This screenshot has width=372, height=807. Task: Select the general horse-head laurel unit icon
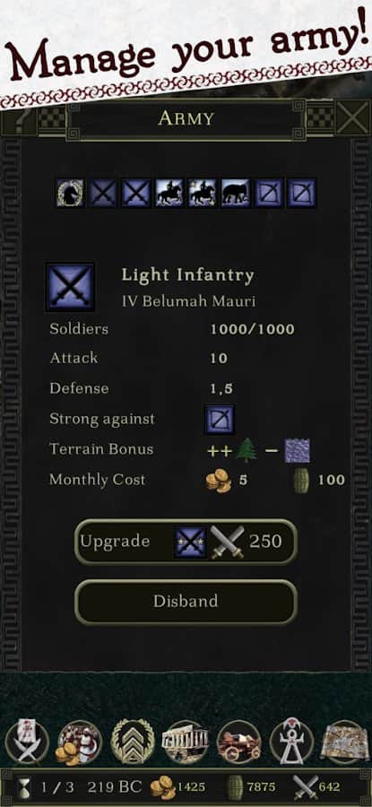tap(70, 193)
